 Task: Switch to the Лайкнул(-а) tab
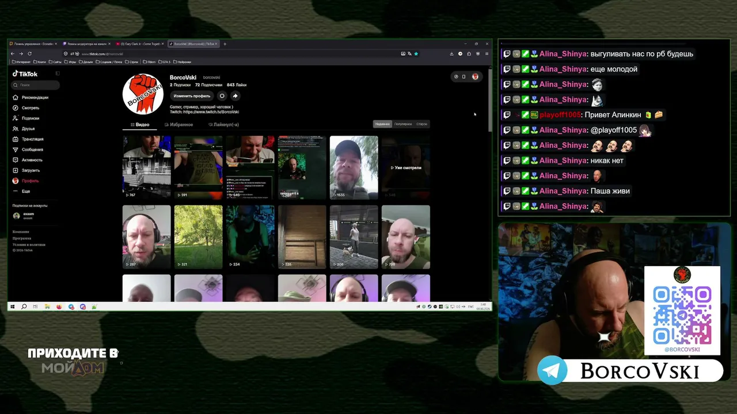[x=224, y=124]
